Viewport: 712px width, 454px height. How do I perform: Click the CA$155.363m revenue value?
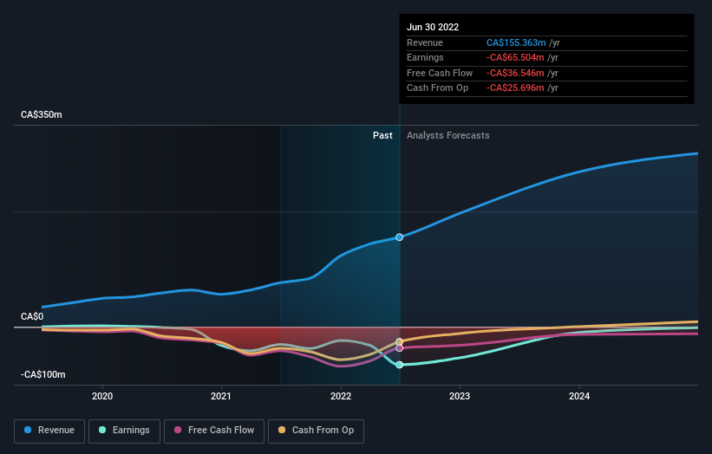[516, 42]
